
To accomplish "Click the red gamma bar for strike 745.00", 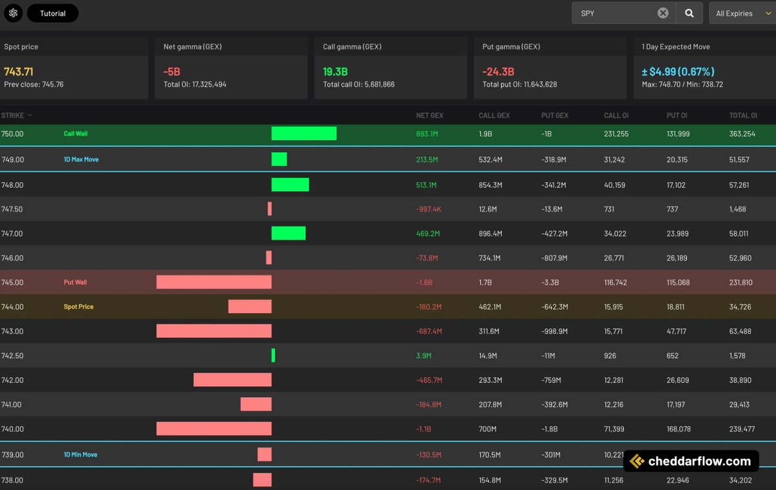I will (214, 282).
